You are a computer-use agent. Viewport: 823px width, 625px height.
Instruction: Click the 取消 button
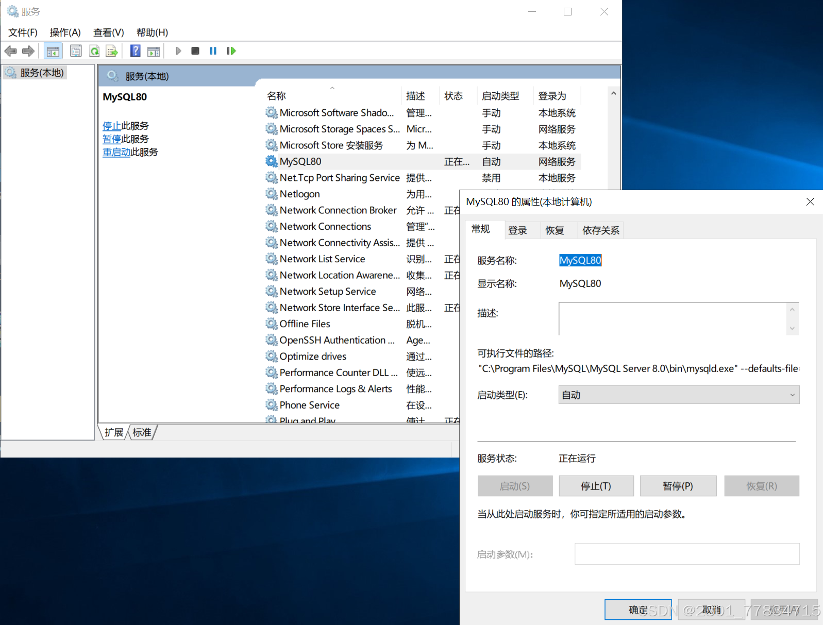tap(712, 610)
